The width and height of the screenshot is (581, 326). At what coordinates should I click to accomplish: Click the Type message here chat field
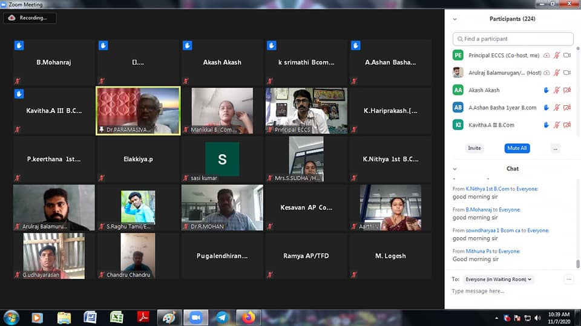[508, 292]
